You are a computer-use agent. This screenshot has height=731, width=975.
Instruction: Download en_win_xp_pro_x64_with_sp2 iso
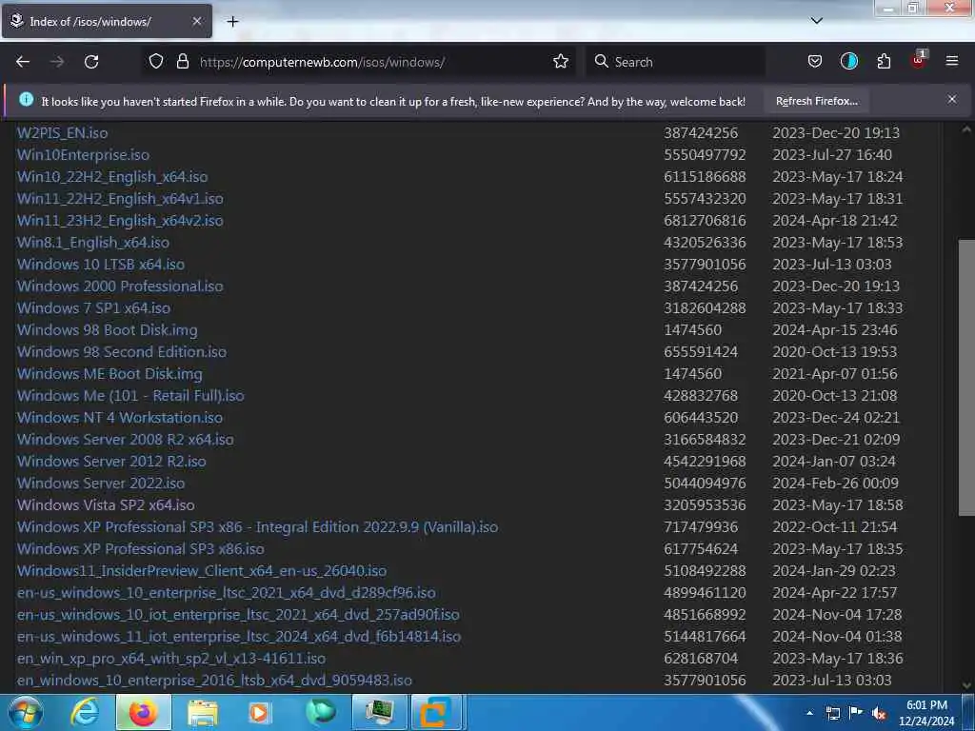point(171,659)
